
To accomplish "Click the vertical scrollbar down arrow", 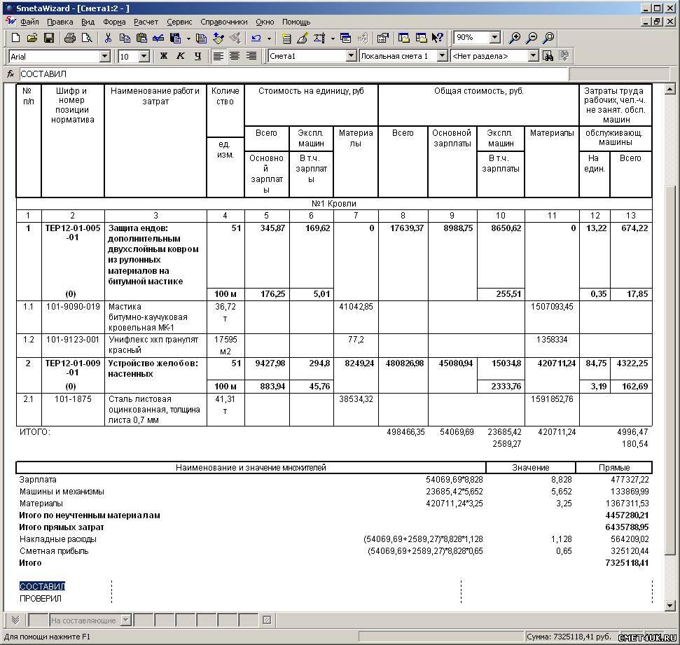I will (x=670, y=606).
